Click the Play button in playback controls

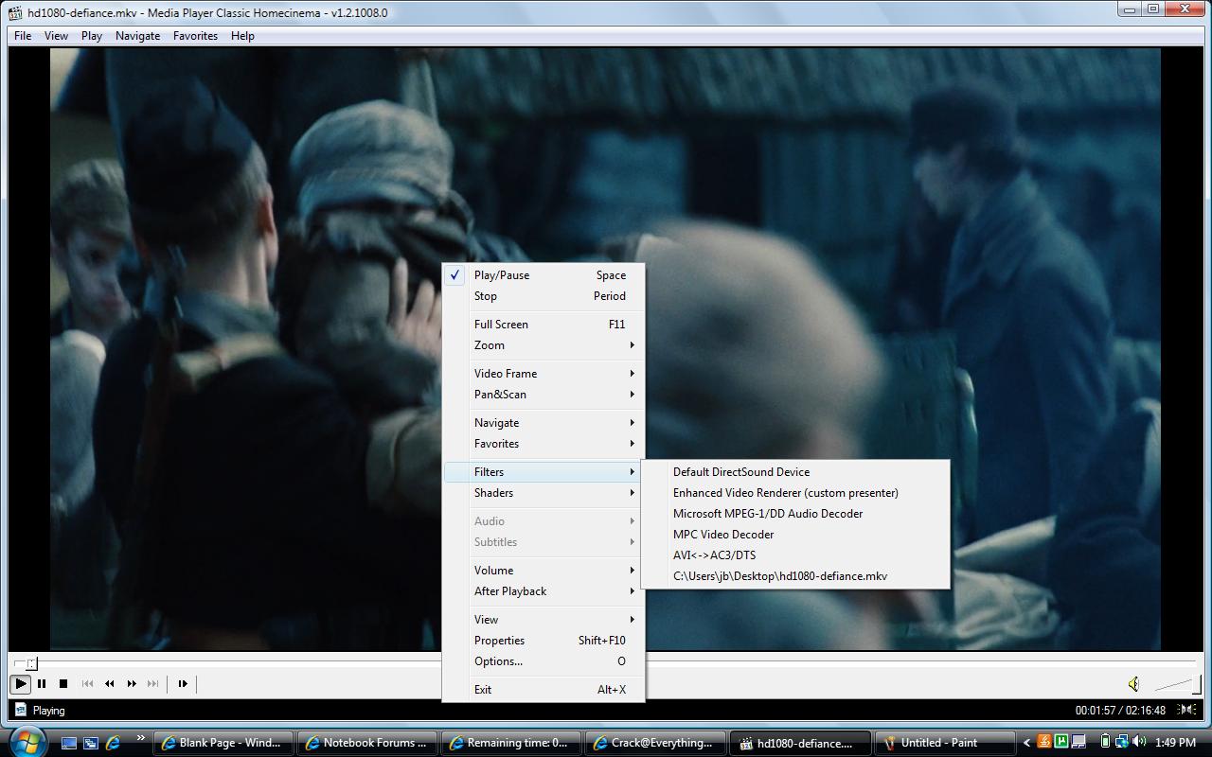pos(21,683)
